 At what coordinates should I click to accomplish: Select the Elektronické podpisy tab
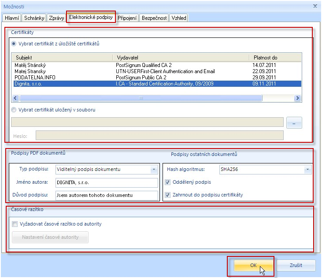[91, 17]
